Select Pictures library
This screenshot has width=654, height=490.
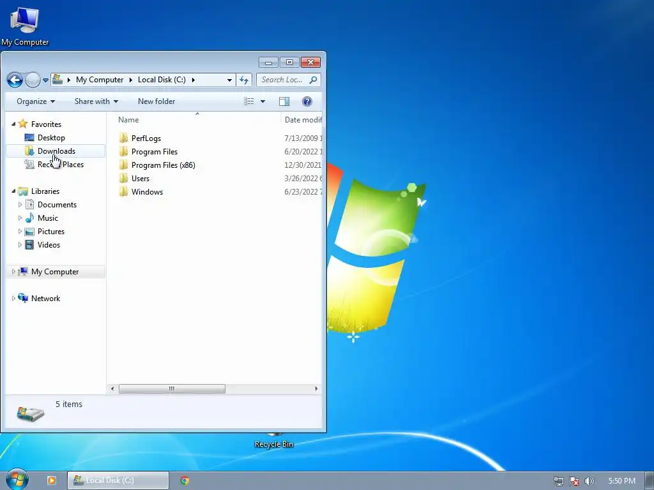point(45,231)
